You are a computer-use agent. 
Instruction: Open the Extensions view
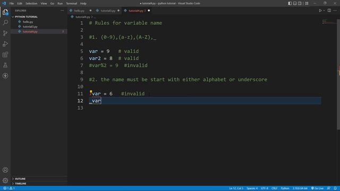(5, 54)
